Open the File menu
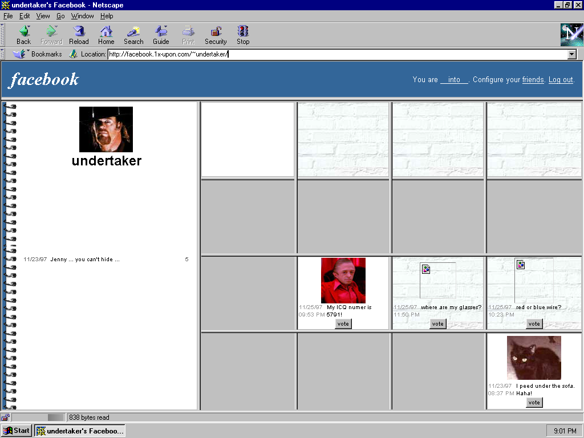The width and height of the screenshot is (584, 438). pyautogui.click(x=8, y=16)
